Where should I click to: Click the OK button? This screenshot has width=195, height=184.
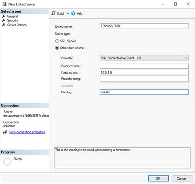click(x=158, y=178)
